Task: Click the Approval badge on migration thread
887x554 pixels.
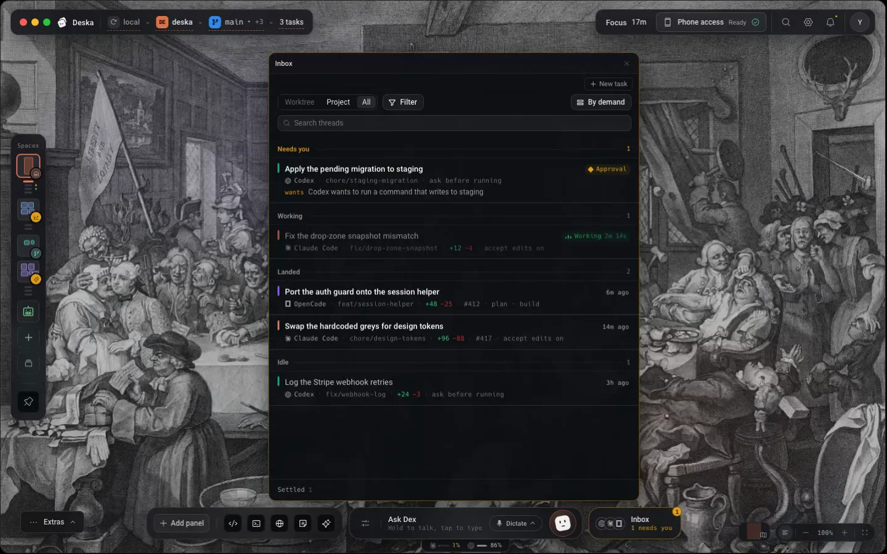Action: (607, 169)
